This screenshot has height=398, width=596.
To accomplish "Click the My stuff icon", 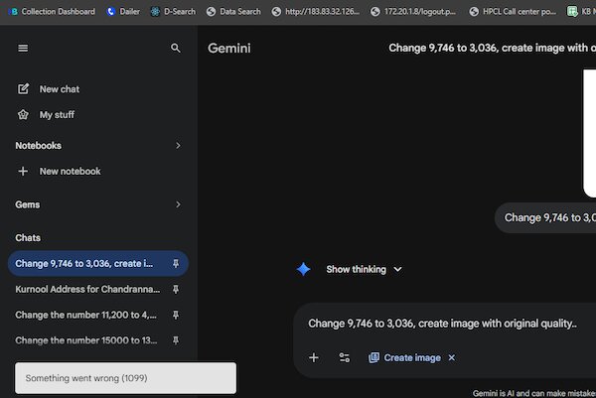I will click(x=23, y=115).
